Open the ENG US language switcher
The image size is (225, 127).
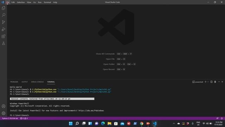pos(198,123)
